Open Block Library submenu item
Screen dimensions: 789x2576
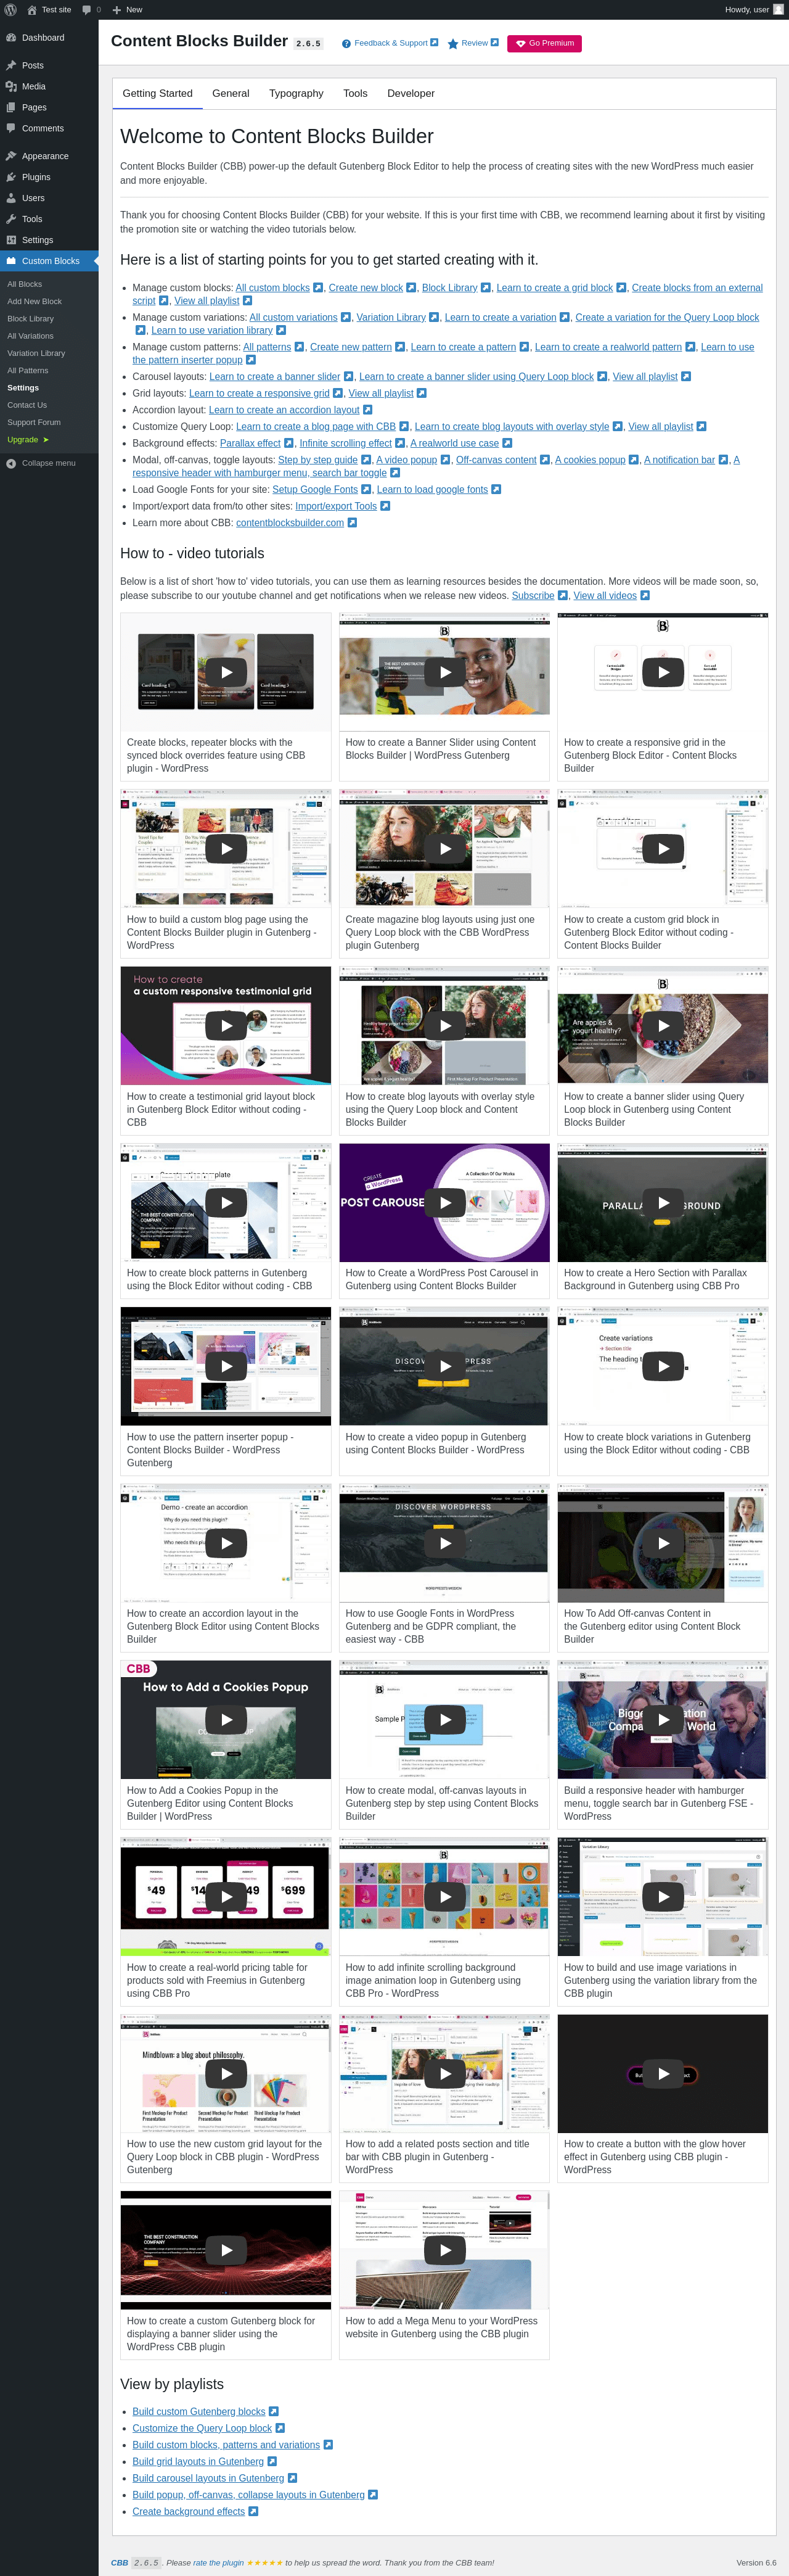tap(31, 319)
